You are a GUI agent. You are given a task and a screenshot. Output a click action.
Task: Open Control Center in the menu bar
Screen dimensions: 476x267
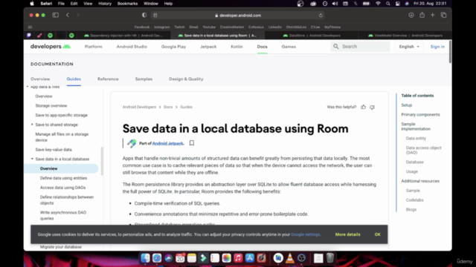coord(397,4)
